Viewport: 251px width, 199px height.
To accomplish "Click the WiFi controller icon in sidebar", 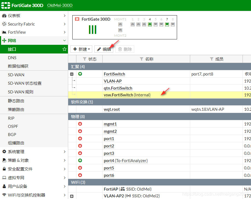I will (4, 195).
